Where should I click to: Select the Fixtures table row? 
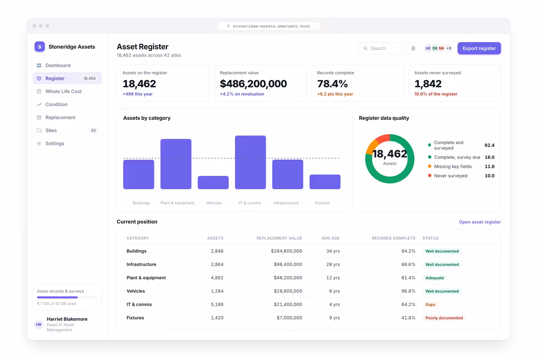click(x=309, y=318)
